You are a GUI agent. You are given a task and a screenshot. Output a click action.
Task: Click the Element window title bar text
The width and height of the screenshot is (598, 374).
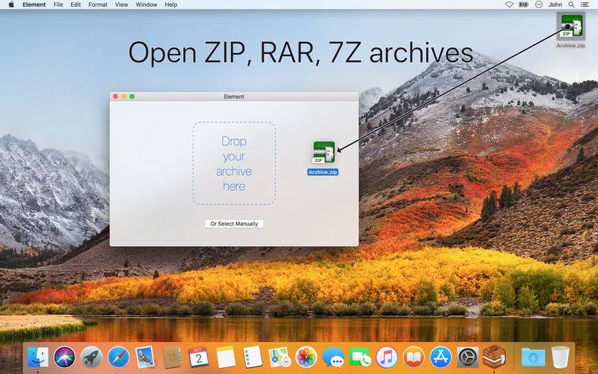click(x=234, y=96)
